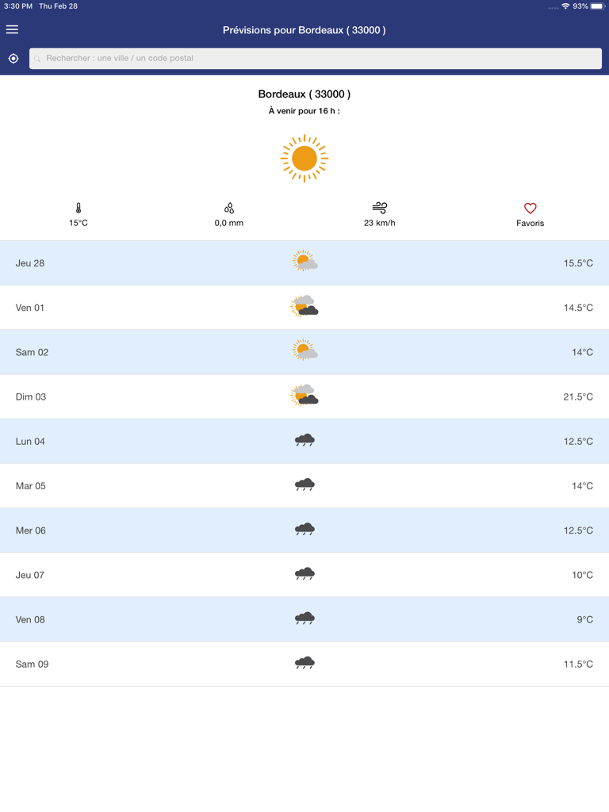Focus the city or postal code search field
609x812 pixels.
(317, 59)
